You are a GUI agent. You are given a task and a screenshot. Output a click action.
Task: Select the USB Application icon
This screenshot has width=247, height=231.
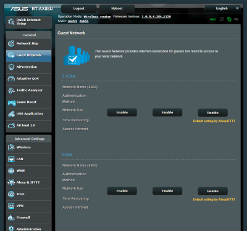coord(11,114)
